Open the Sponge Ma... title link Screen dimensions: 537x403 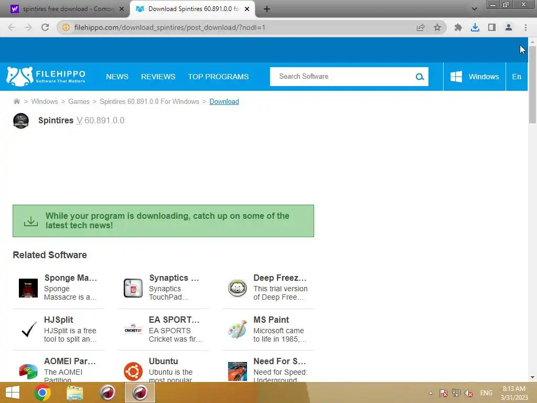[71, 278]
